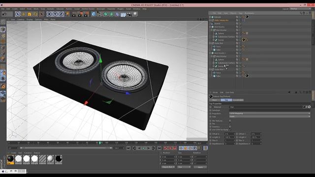Open the MoGraph menu
This screenshot has height=177, width=315.
point(100,9)
